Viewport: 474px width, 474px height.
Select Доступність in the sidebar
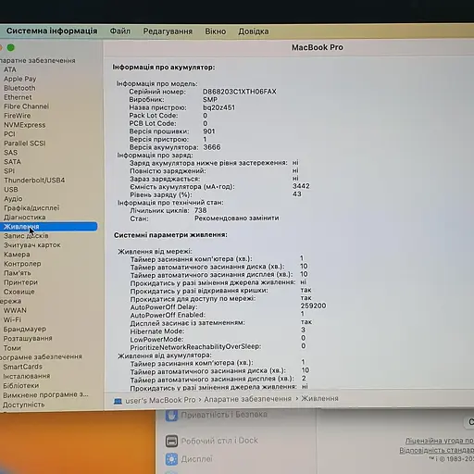pos(24,405)
